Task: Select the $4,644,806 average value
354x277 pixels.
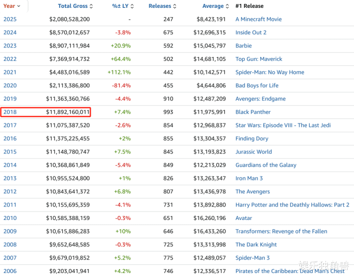Action: pyautogui.click(x=211, y=86)
